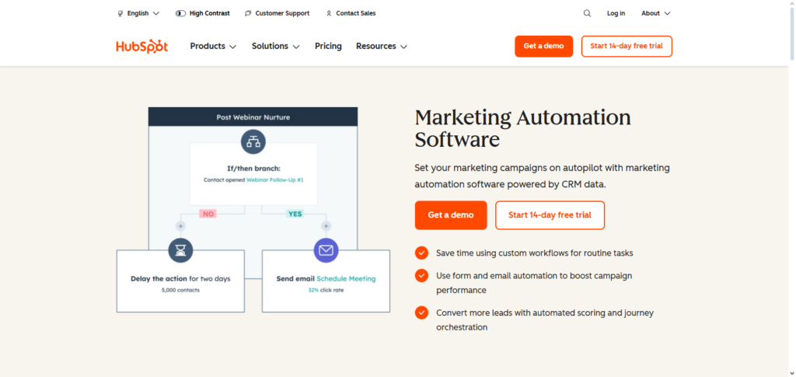Click the If/then branch hierarchy icon

point(253,141)
